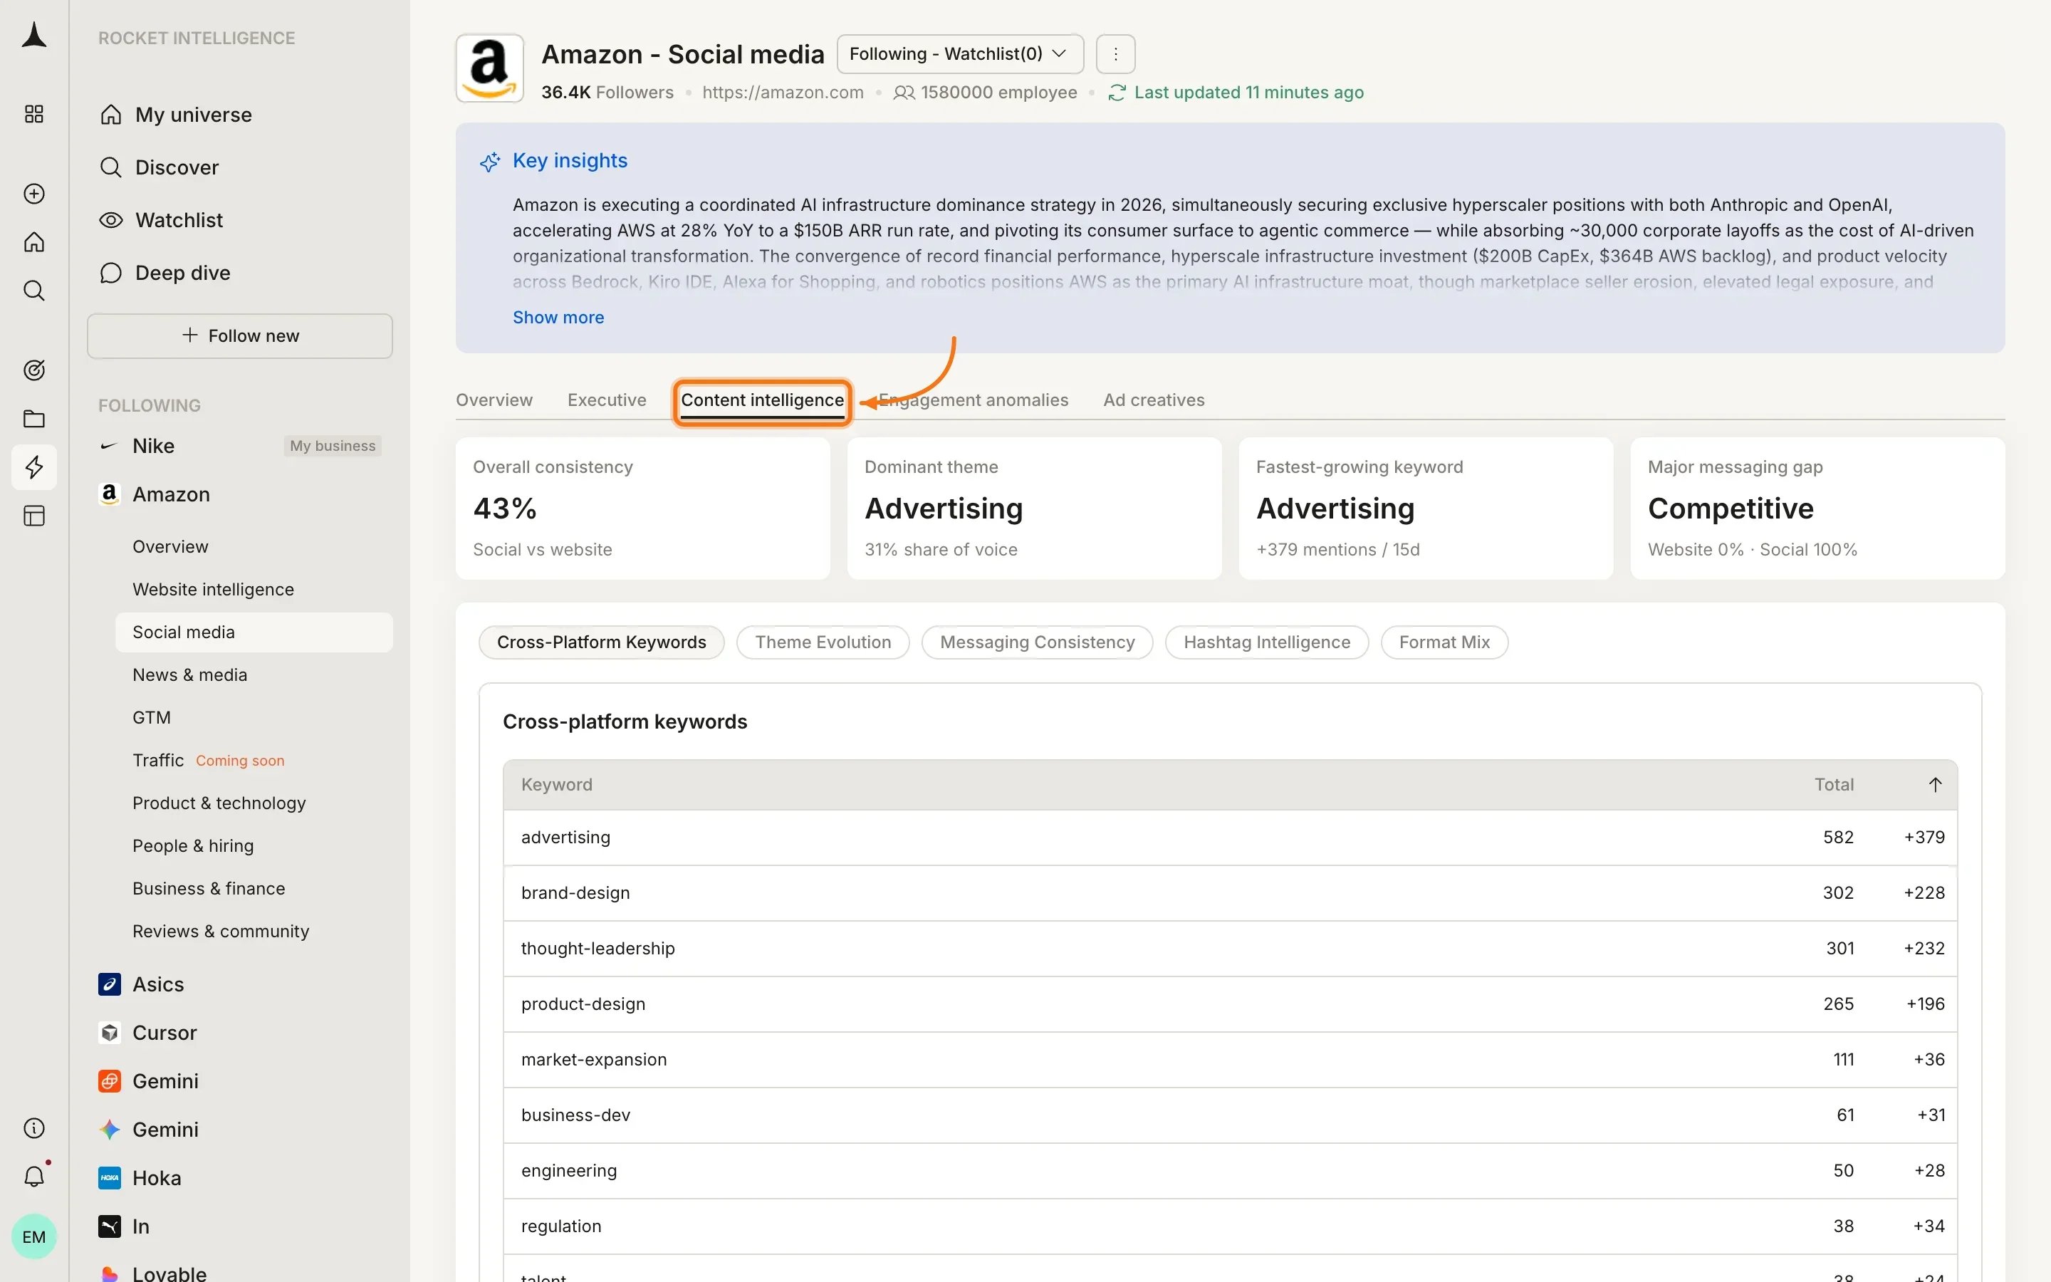Select Social media in sidebar

254,632
